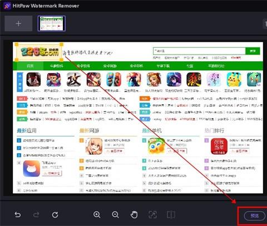Image resolution: width=267 pixels, height=226 pixels.
Task: Select the hand pan tool
Action: (134, 214)
